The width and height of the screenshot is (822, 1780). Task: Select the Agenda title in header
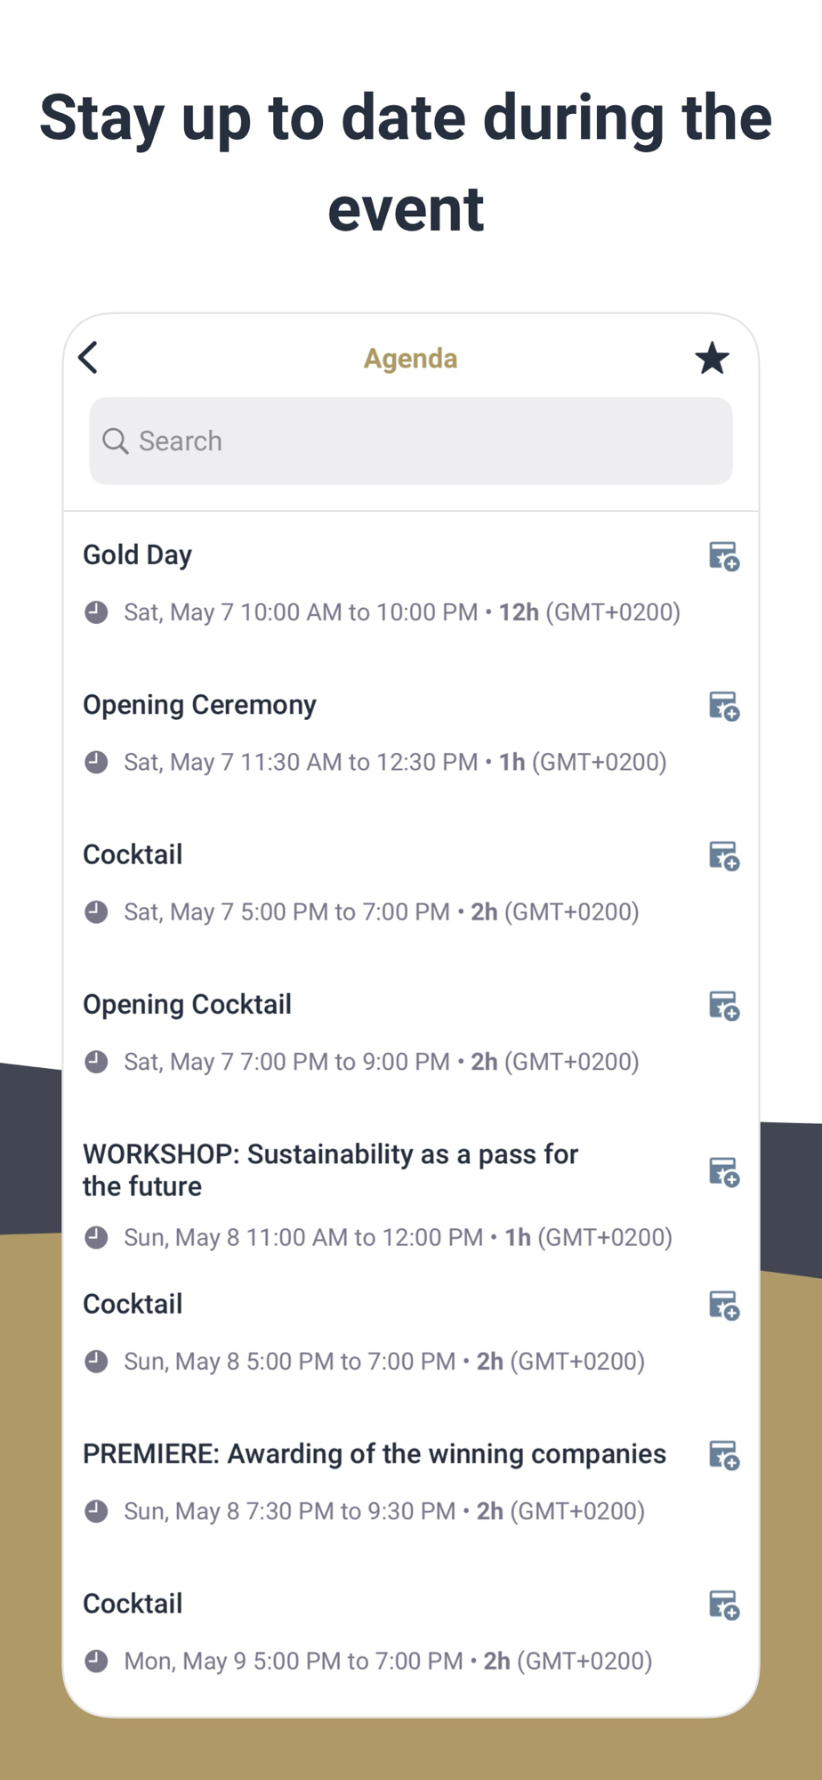point(411,358)
